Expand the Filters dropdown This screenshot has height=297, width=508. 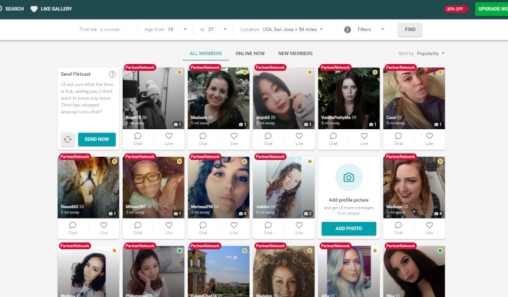coord(382,30)
